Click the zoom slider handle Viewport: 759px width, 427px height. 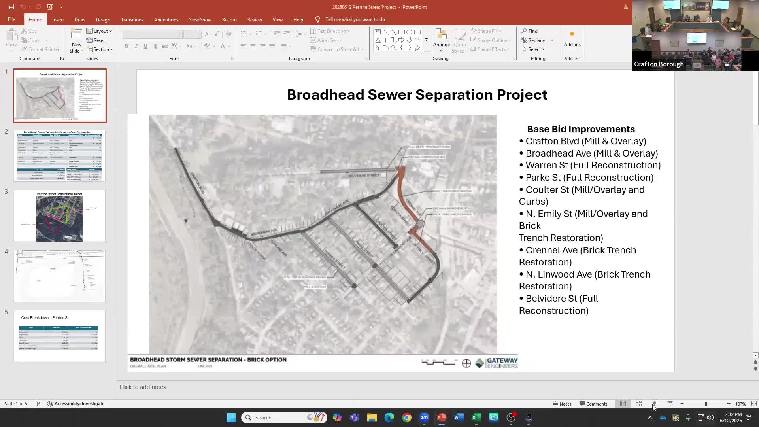pyautogui.click(x=706, y=404)
